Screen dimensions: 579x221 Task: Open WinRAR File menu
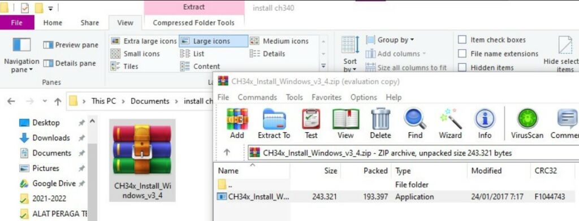click(223, 97)
